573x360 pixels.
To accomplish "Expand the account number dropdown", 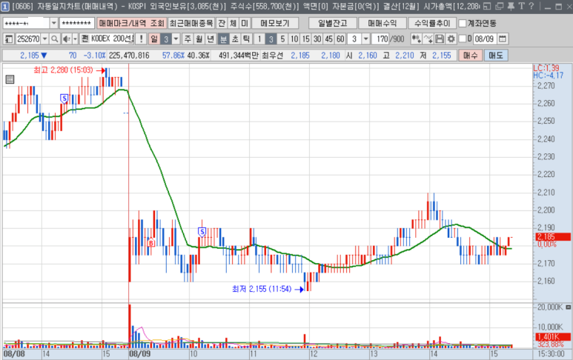I will [53, 22].
